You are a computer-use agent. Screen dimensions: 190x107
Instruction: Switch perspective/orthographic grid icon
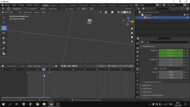132,42
